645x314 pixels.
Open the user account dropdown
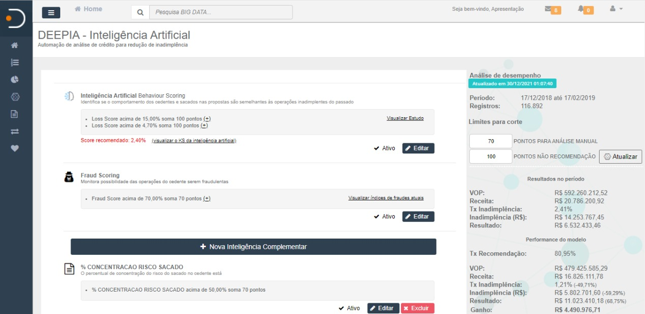[x=616, y=9]
